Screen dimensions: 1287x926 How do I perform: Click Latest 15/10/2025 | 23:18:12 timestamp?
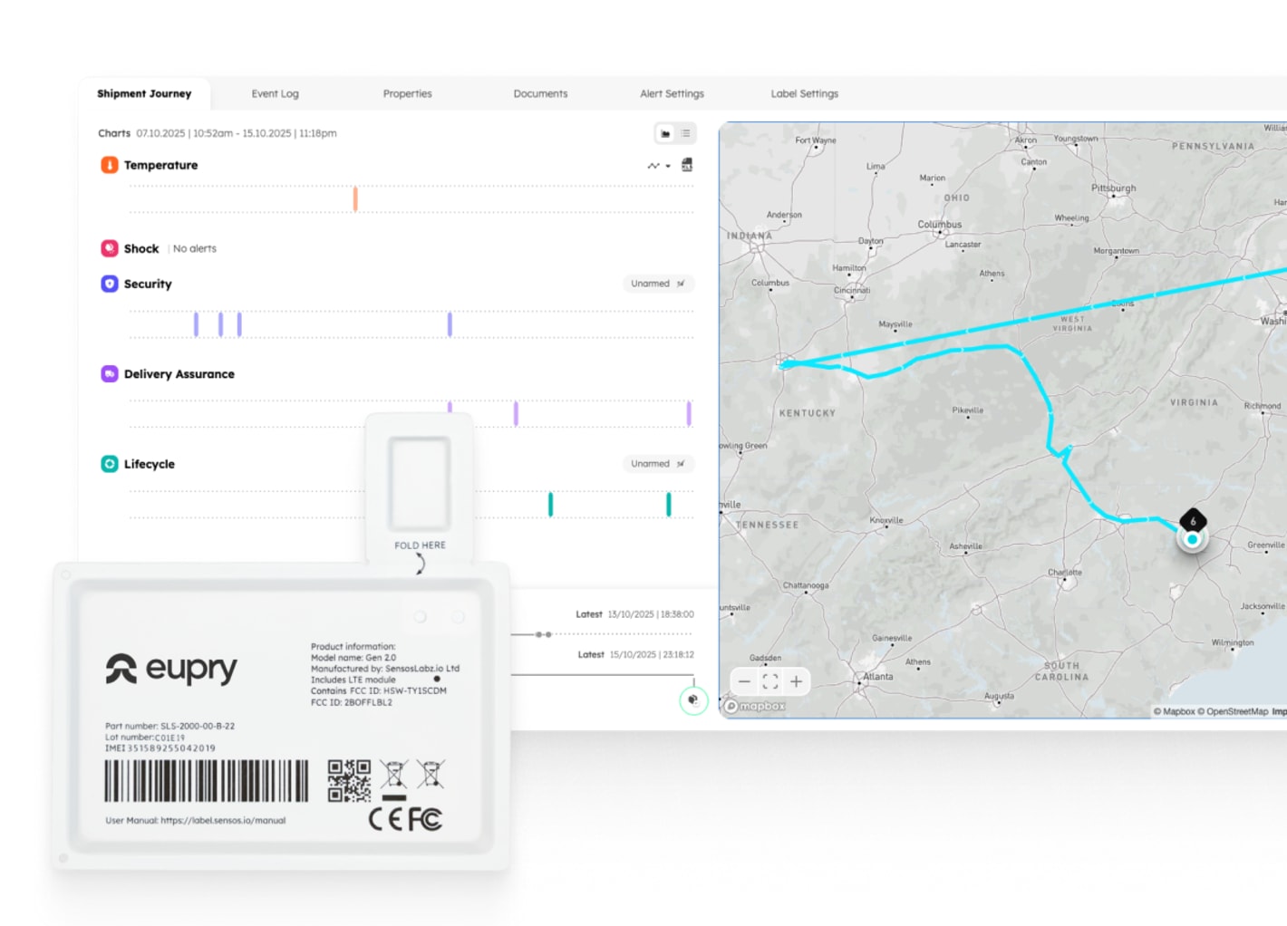click(636, 654)
